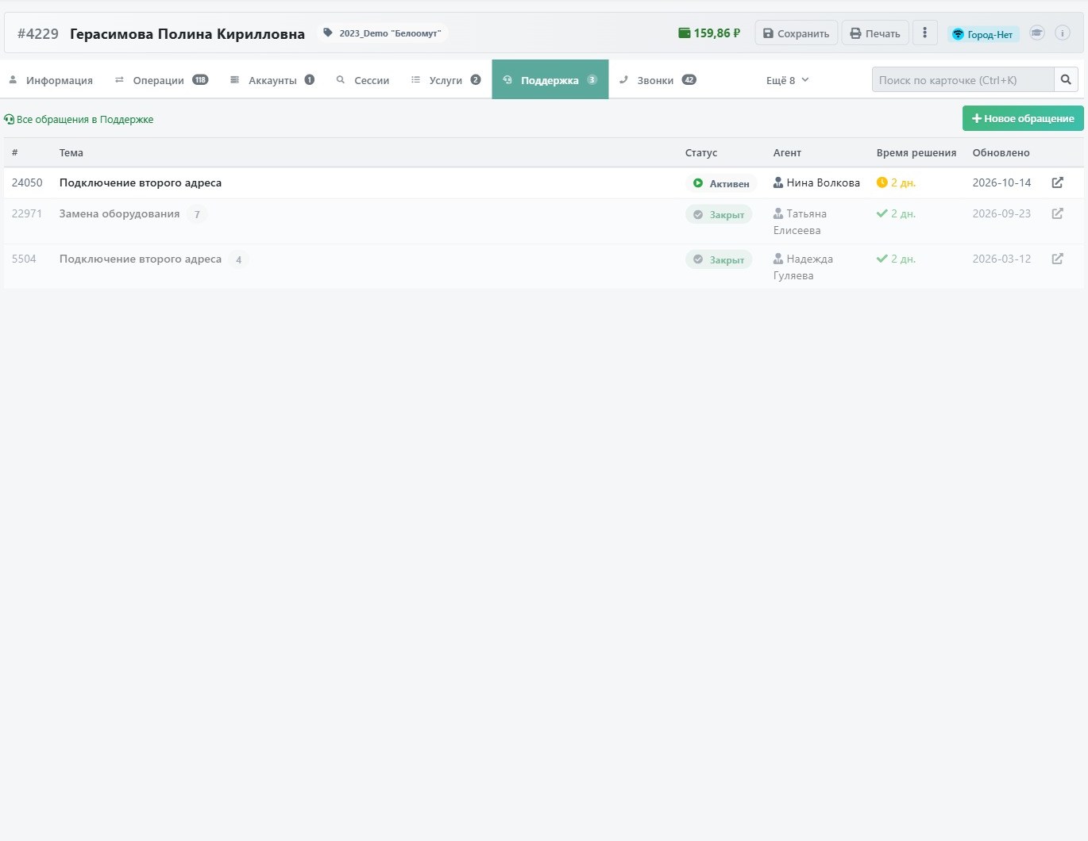Click the 'Время решения' column header
1088x841 pixels.
(916, 153)
